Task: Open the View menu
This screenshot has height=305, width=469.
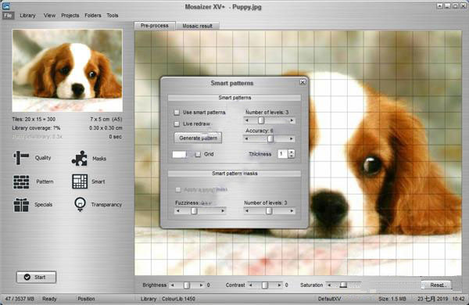Action: coord(49,16)
